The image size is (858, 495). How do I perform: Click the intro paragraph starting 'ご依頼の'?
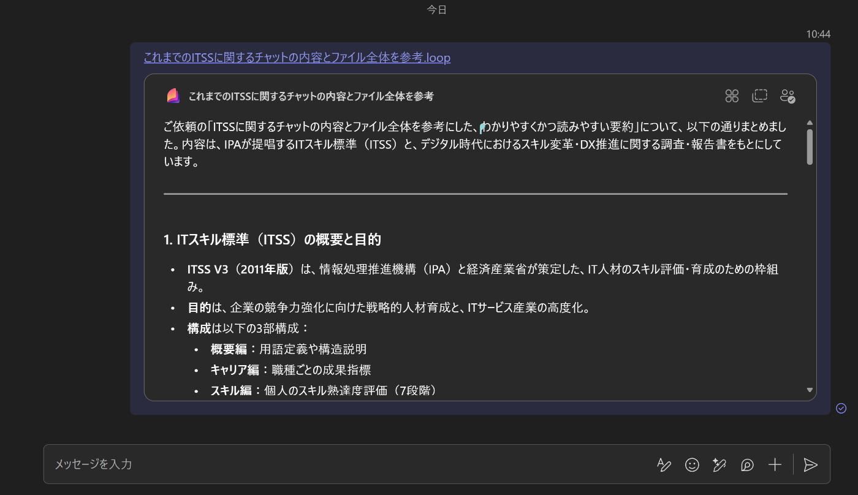pyautogui.click(x=476, y=145)
